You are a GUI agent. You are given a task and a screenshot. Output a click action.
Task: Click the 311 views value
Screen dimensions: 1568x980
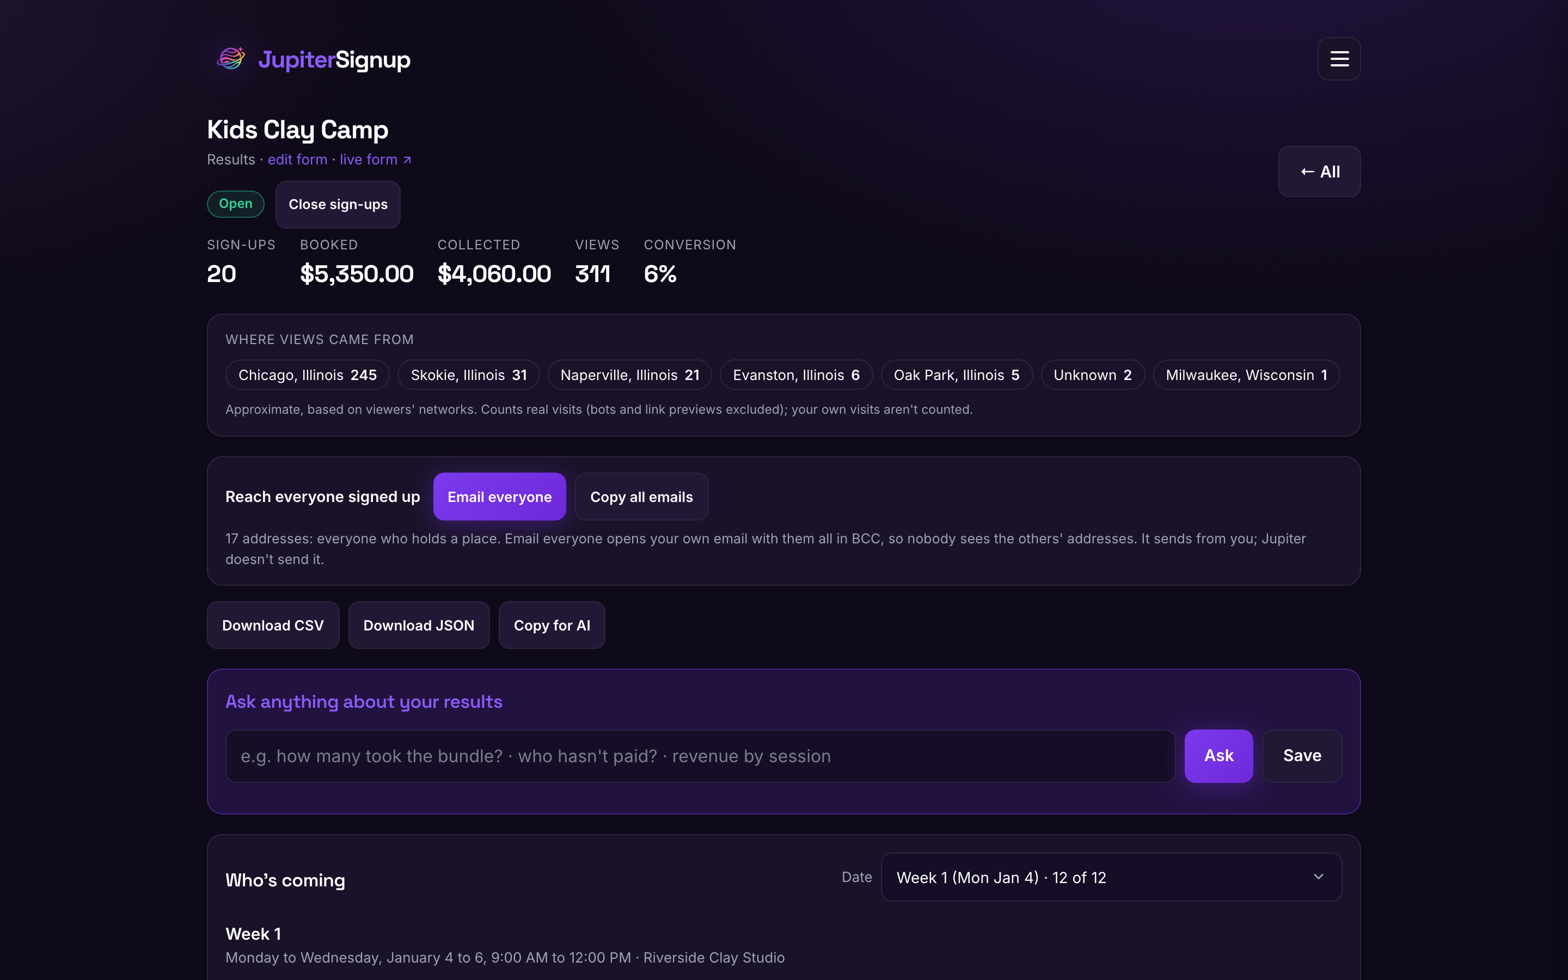pos(592,273)
